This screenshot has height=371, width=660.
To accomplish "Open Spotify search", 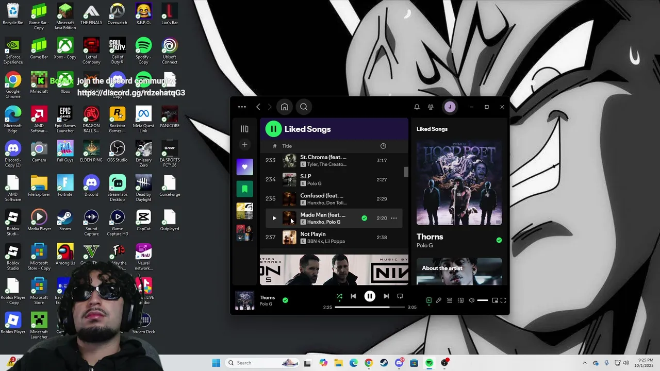I will [304, 107].
